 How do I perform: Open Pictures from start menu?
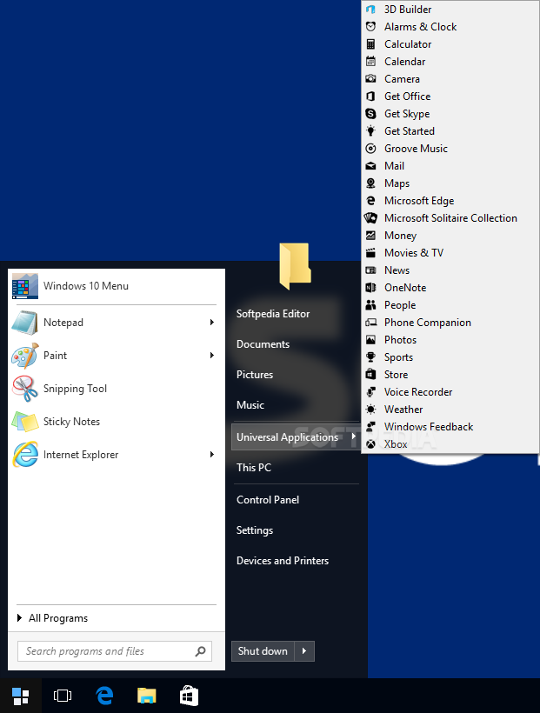tap(255, 375)
